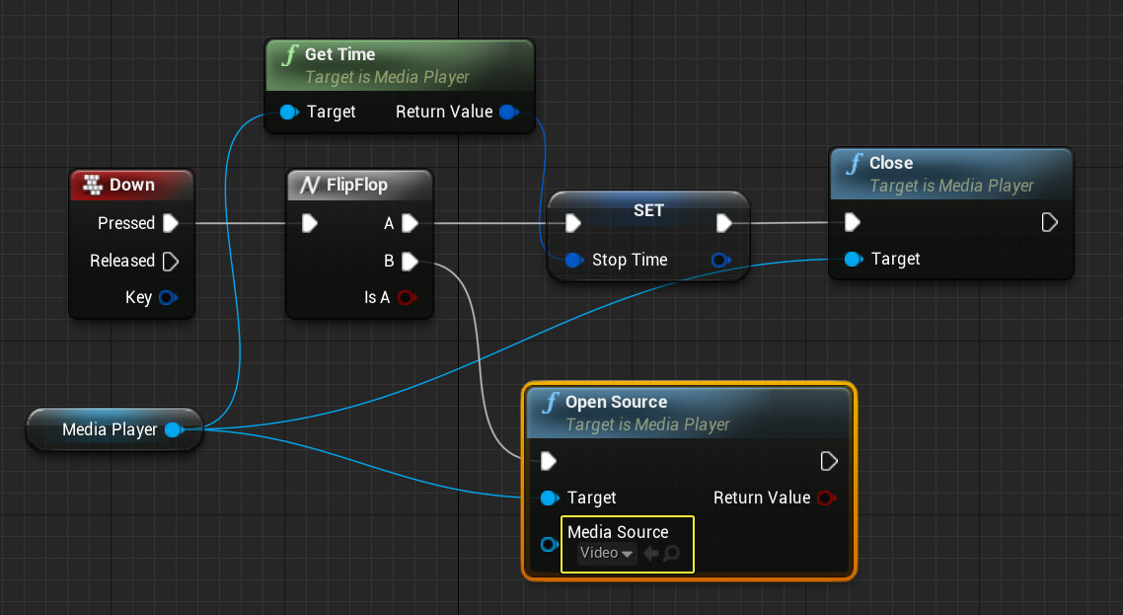Click FlipFlop's B output execution pin

click(410, 262)
